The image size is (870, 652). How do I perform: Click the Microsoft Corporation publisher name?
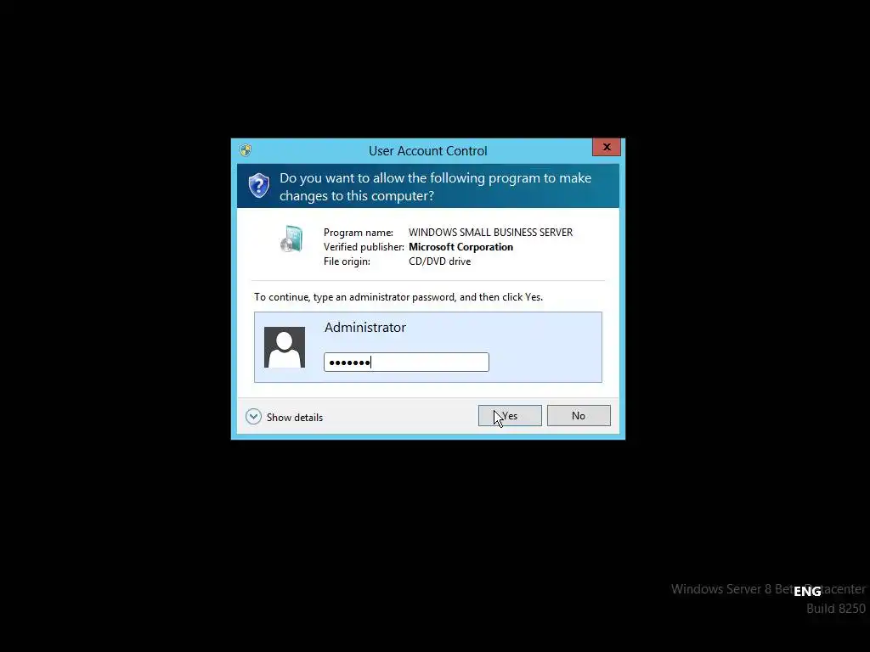461,247
